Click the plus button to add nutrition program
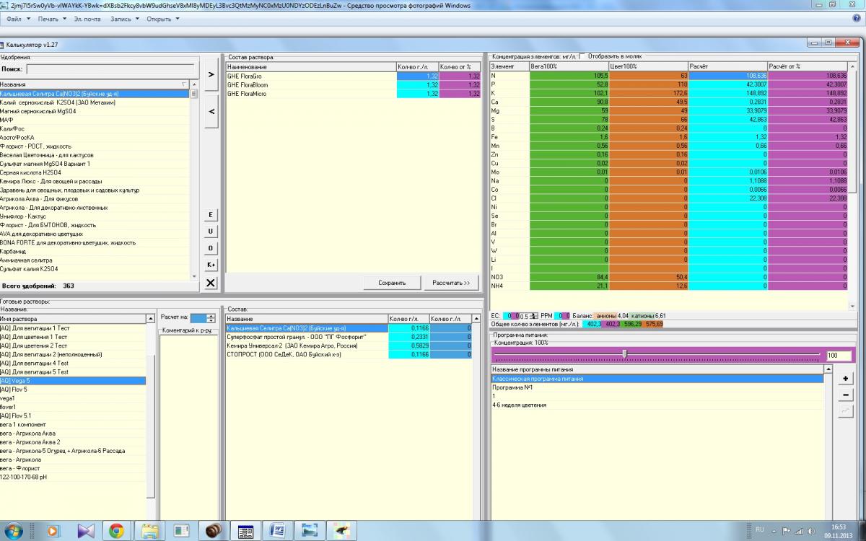This screenshot has height=541, width=866. [x=845, y=379]
